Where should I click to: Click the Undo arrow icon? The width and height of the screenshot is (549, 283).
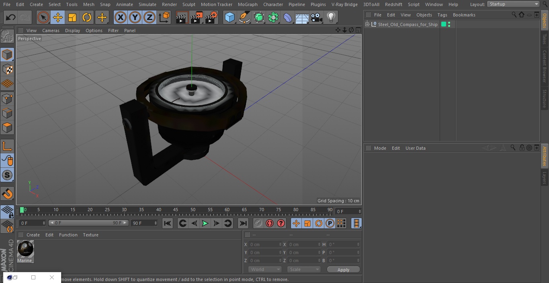(x=11, y=18)
